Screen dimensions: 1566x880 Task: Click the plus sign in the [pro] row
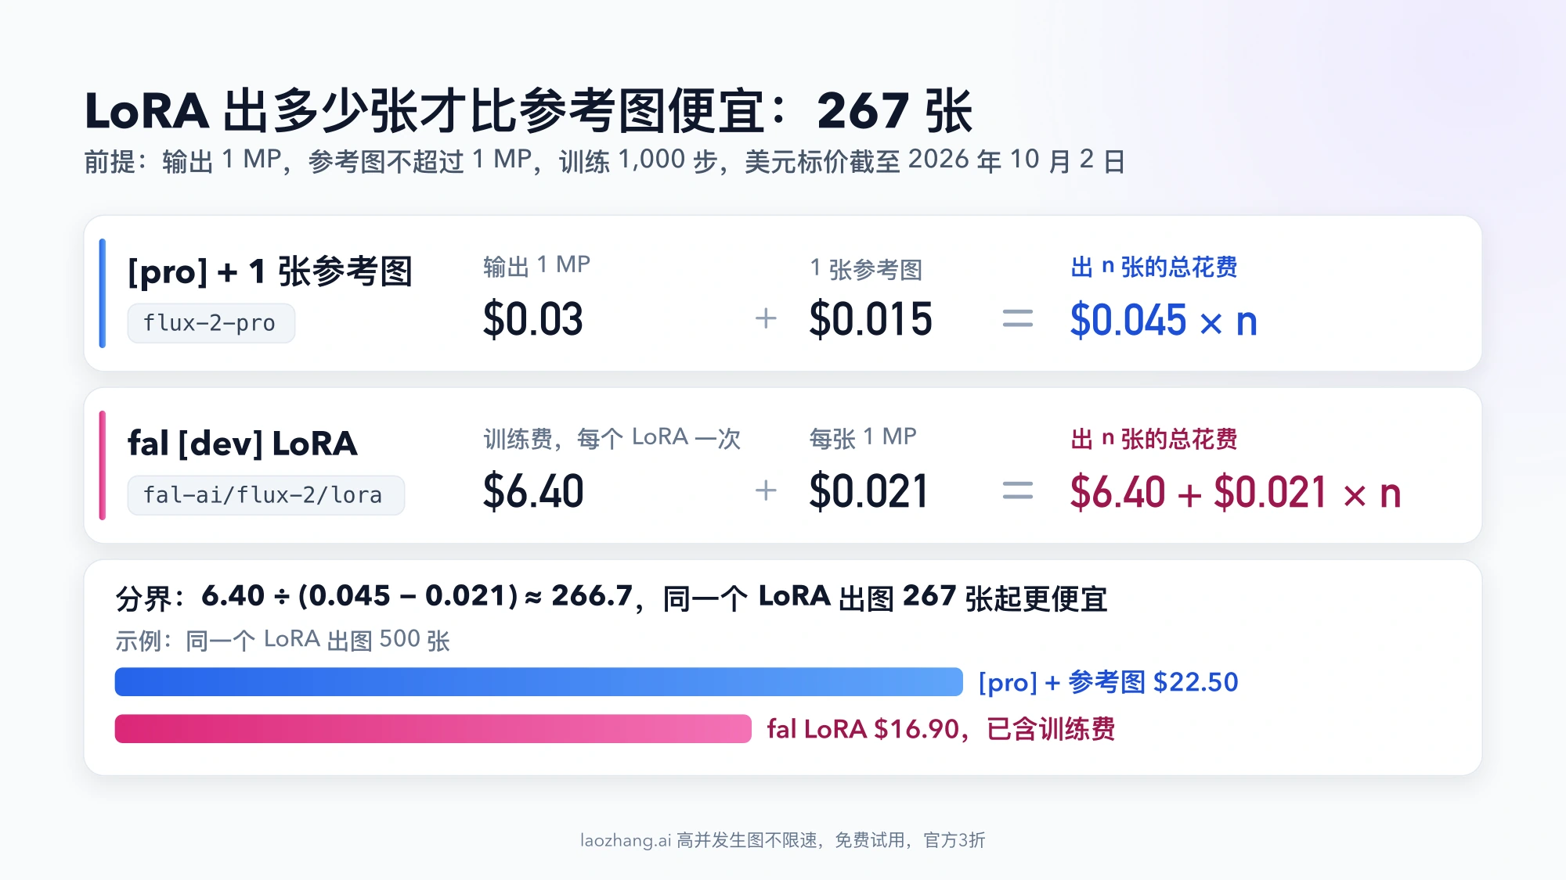(766, 318)
